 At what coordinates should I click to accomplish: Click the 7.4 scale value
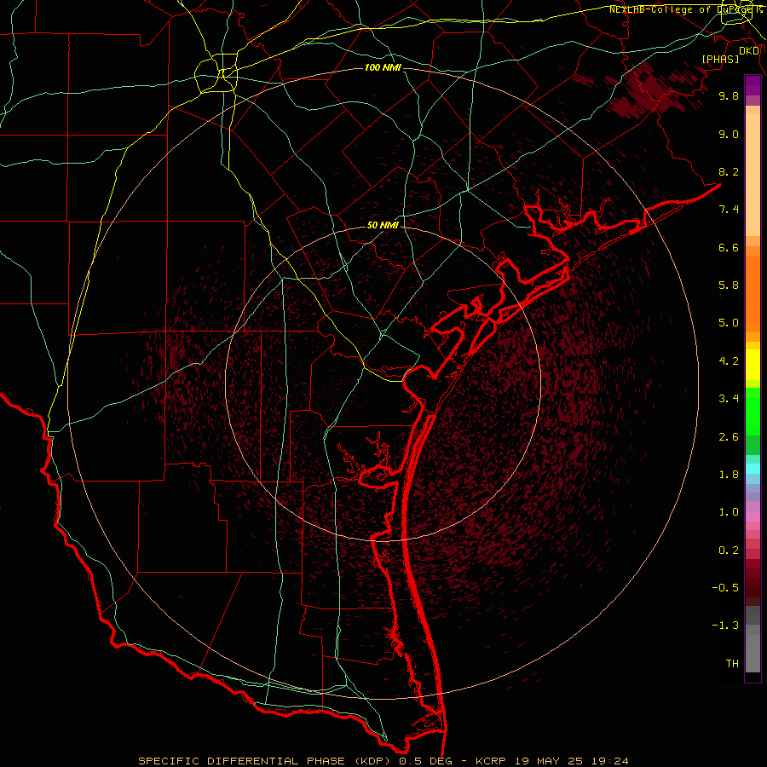729,210
